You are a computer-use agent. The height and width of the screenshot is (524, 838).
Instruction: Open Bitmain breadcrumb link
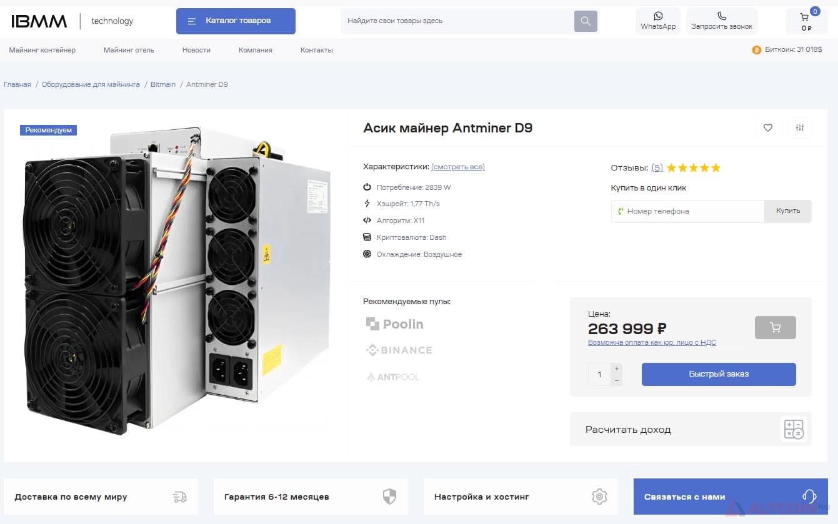163,84
